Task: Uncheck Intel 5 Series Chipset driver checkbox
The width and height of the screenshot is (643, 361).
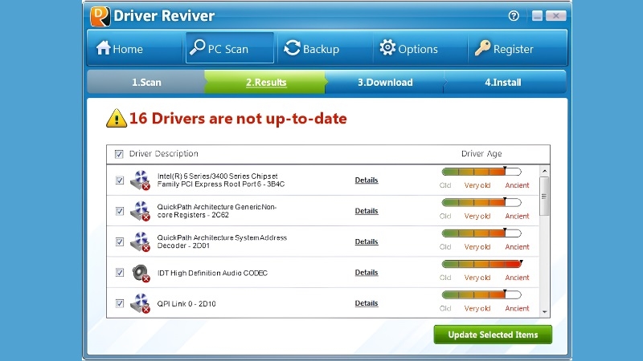Action: pos(119,180)
